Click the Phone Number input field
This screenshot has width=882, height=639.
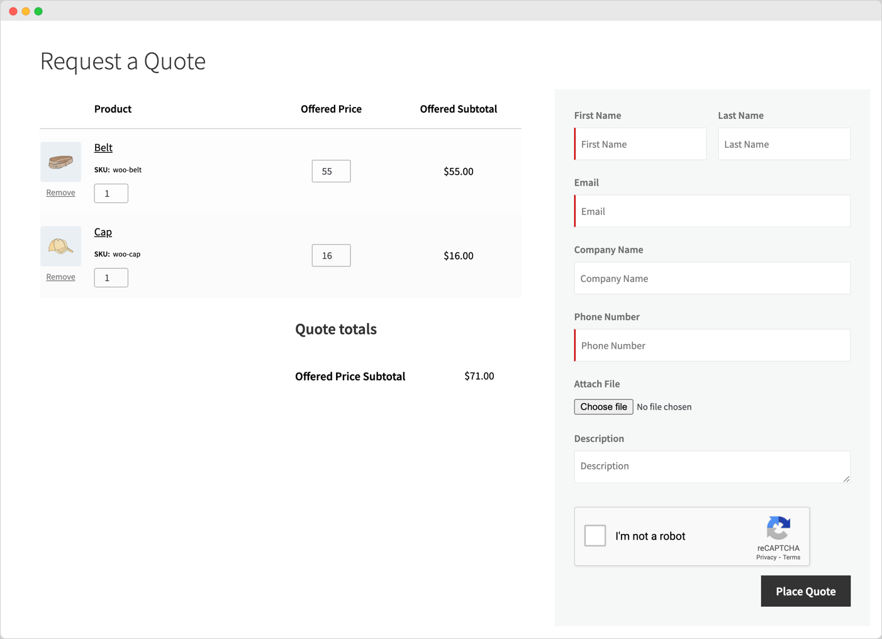tap(712, 345)
